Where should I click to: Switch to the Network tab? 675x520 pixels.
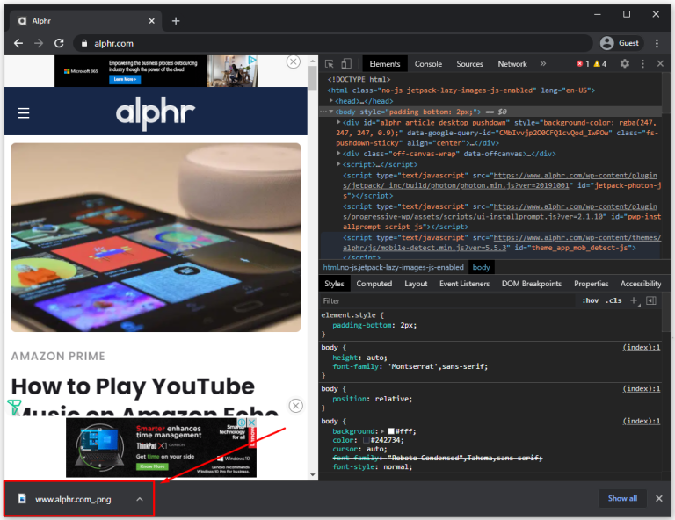512,64
